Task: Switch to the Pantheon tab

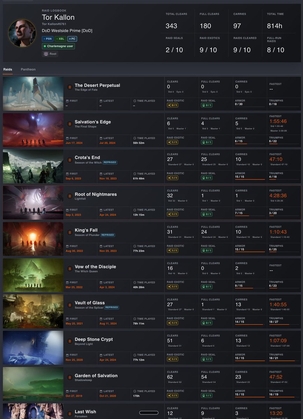Action: tap(28, 69)
